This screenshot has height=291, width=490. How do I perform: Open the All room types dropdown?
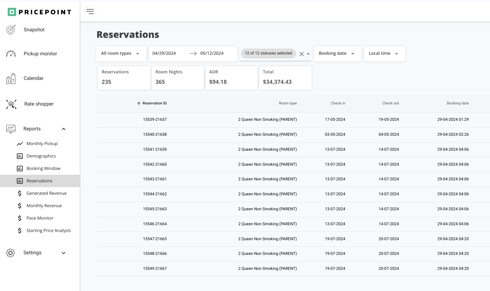[x=121, y=54]
